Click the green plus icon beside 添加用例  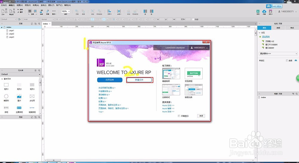point(260,37)
